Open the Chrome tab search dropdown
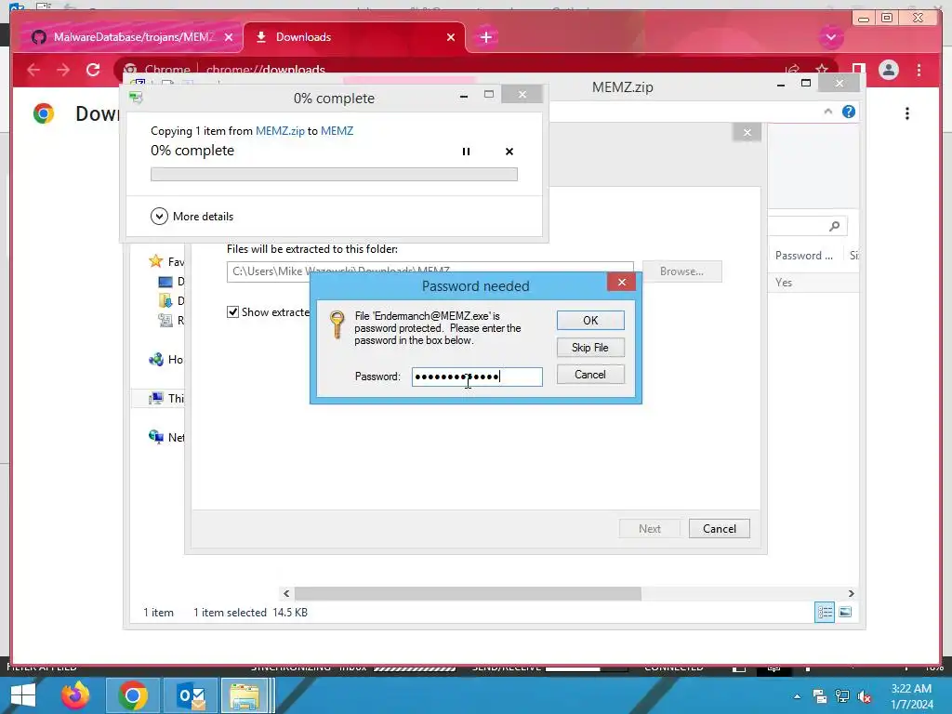Image resolution: width=952 pixels, height=714 pixels. coord(830,37)
